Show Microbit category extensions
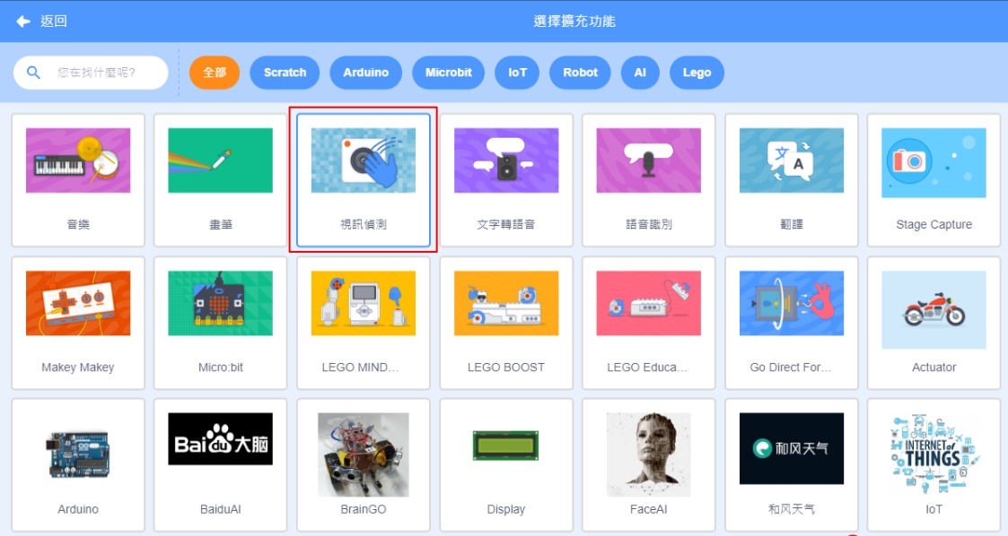The width and height of the screenshot is (1008, 536). click(448, 73)
